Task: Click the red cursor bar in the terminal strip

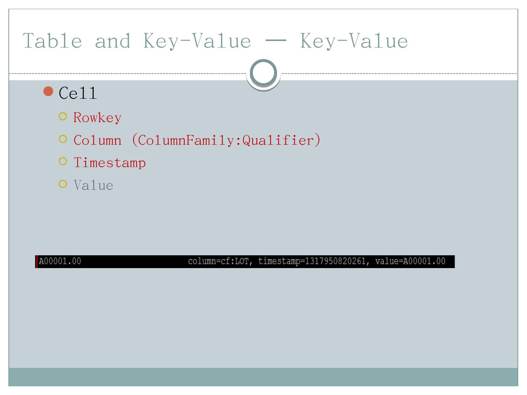Action: 37,262
